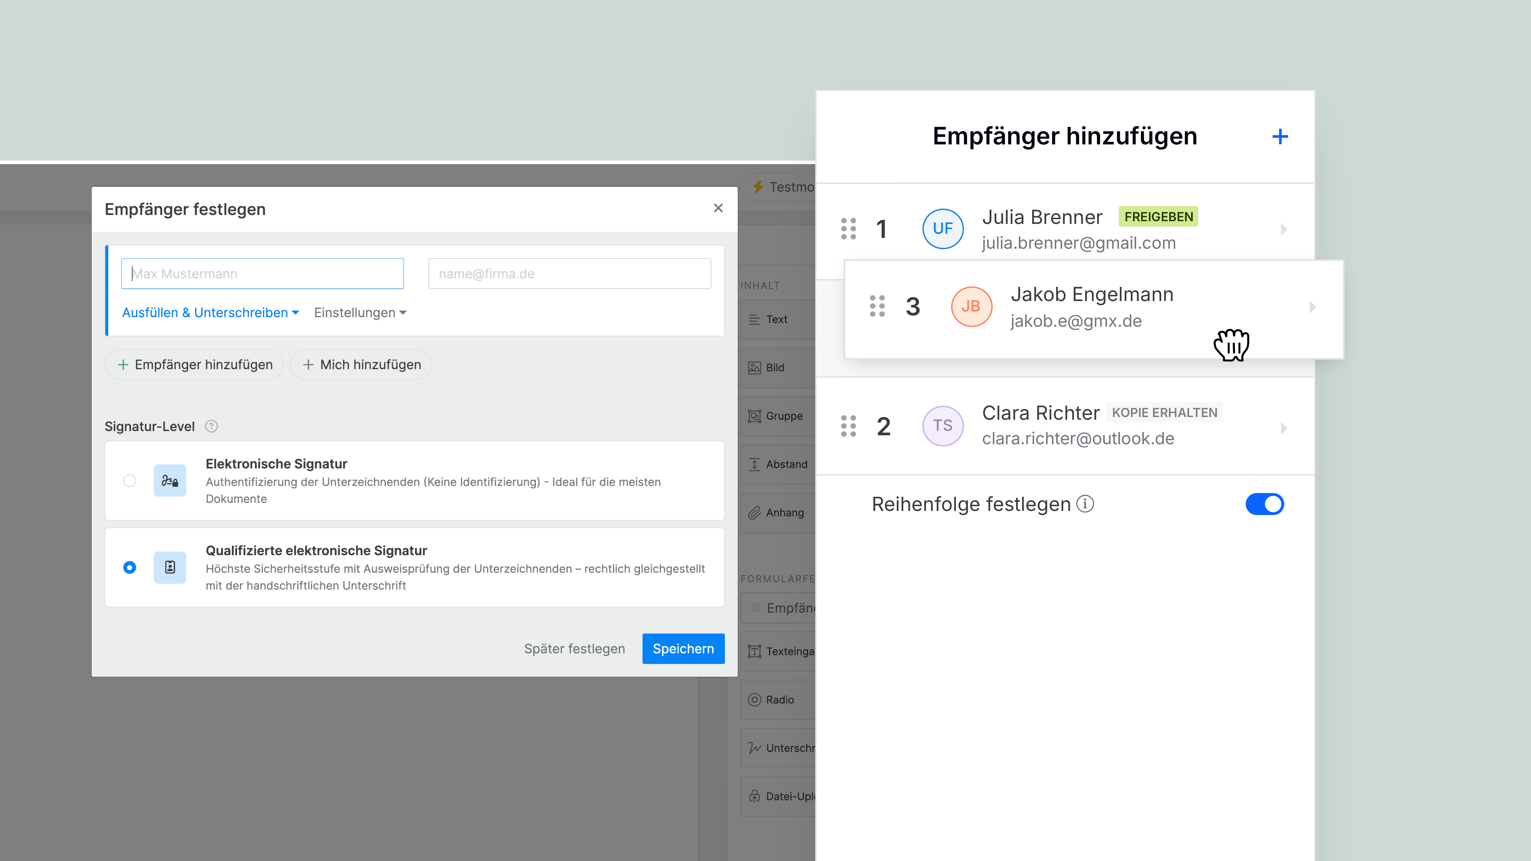The image size is (1531, 861).
Task: Click the Mich hinzufügen button
Action: coord(361,364)
